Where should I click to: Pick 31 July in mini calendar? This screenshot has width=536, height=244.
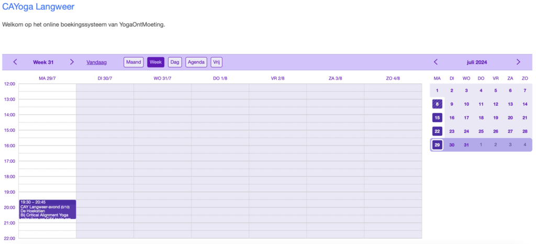[466, 145]
